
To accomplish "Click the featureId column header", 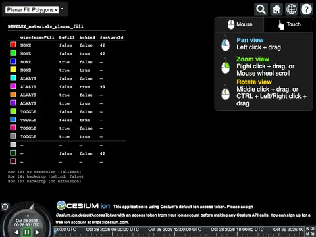I will point(112,38).
